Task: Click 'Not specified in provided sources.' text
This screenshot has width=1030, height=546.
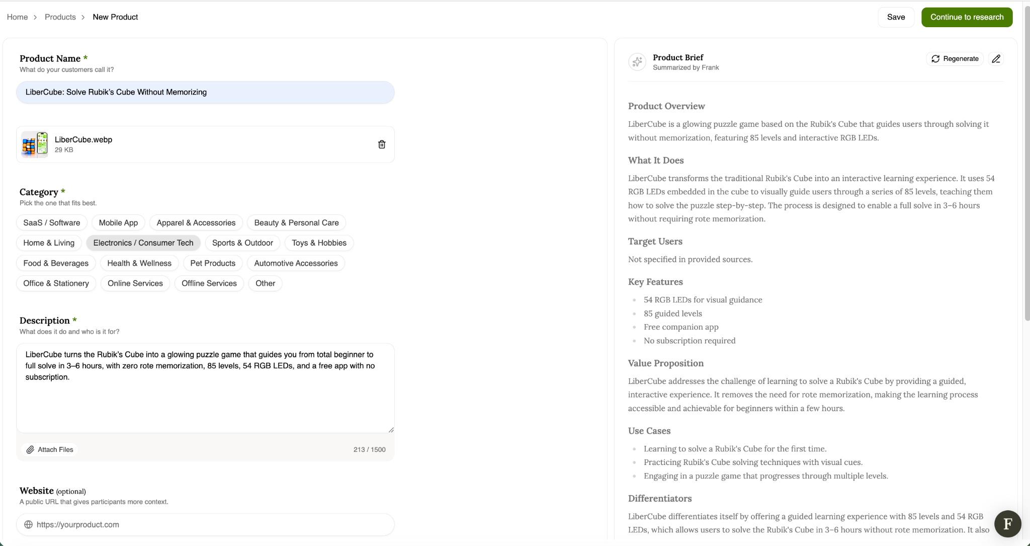Action: pos(690,260)
